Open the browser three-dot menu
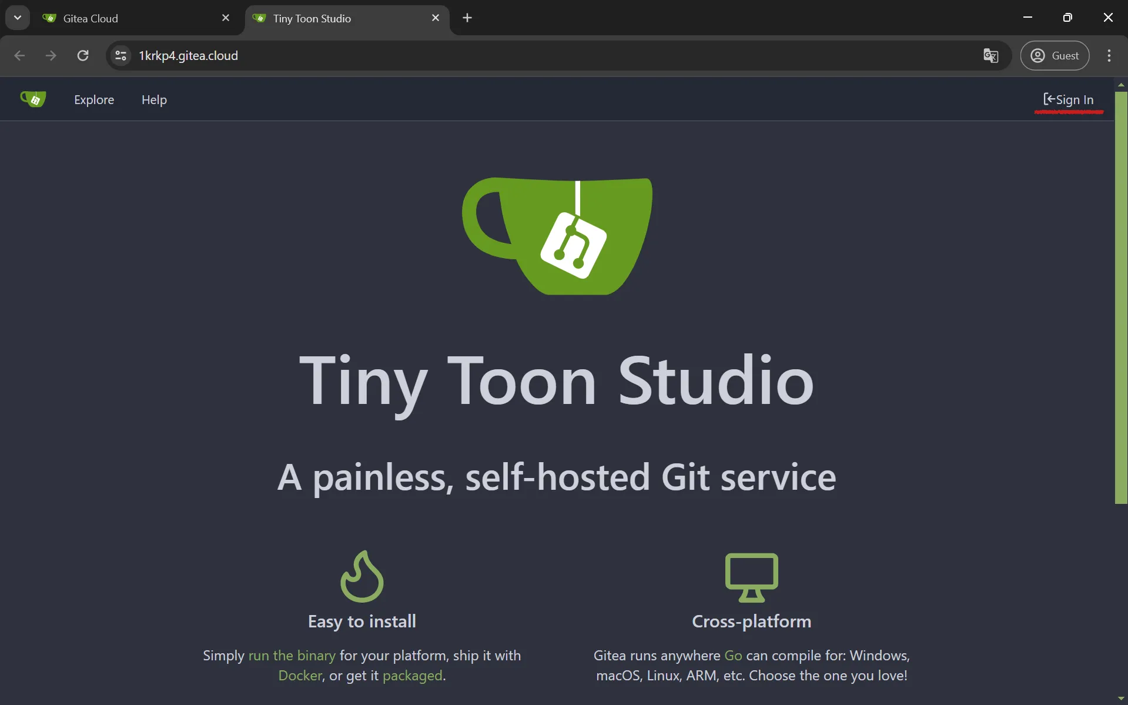Image resolution: width=1128 pixels, height=705 pixels. tap(1110, 55)
